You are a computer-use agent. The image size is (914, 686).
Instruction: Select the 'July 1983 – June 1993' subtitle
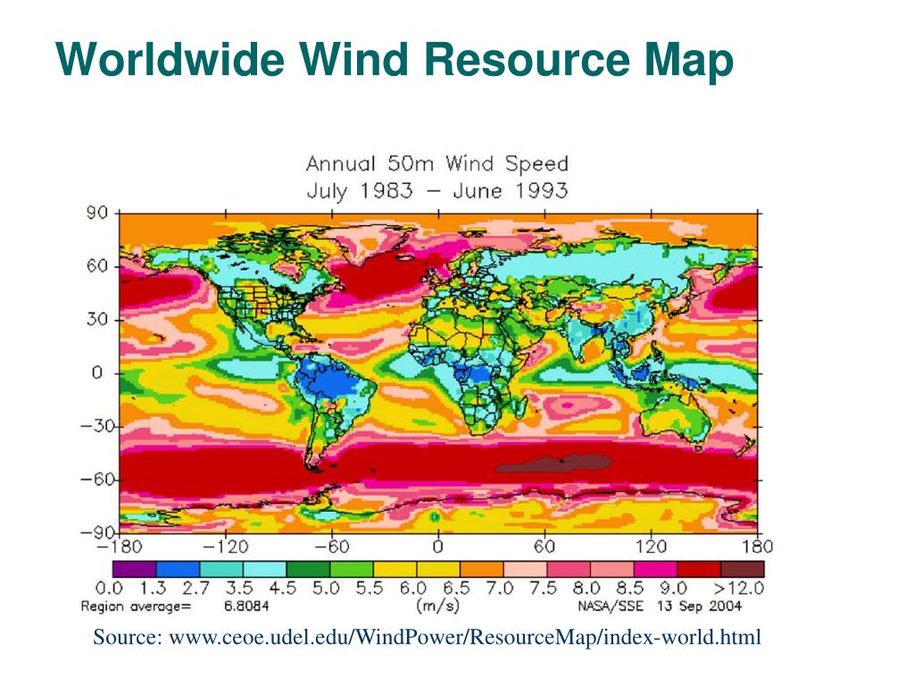tap(437, 191)
